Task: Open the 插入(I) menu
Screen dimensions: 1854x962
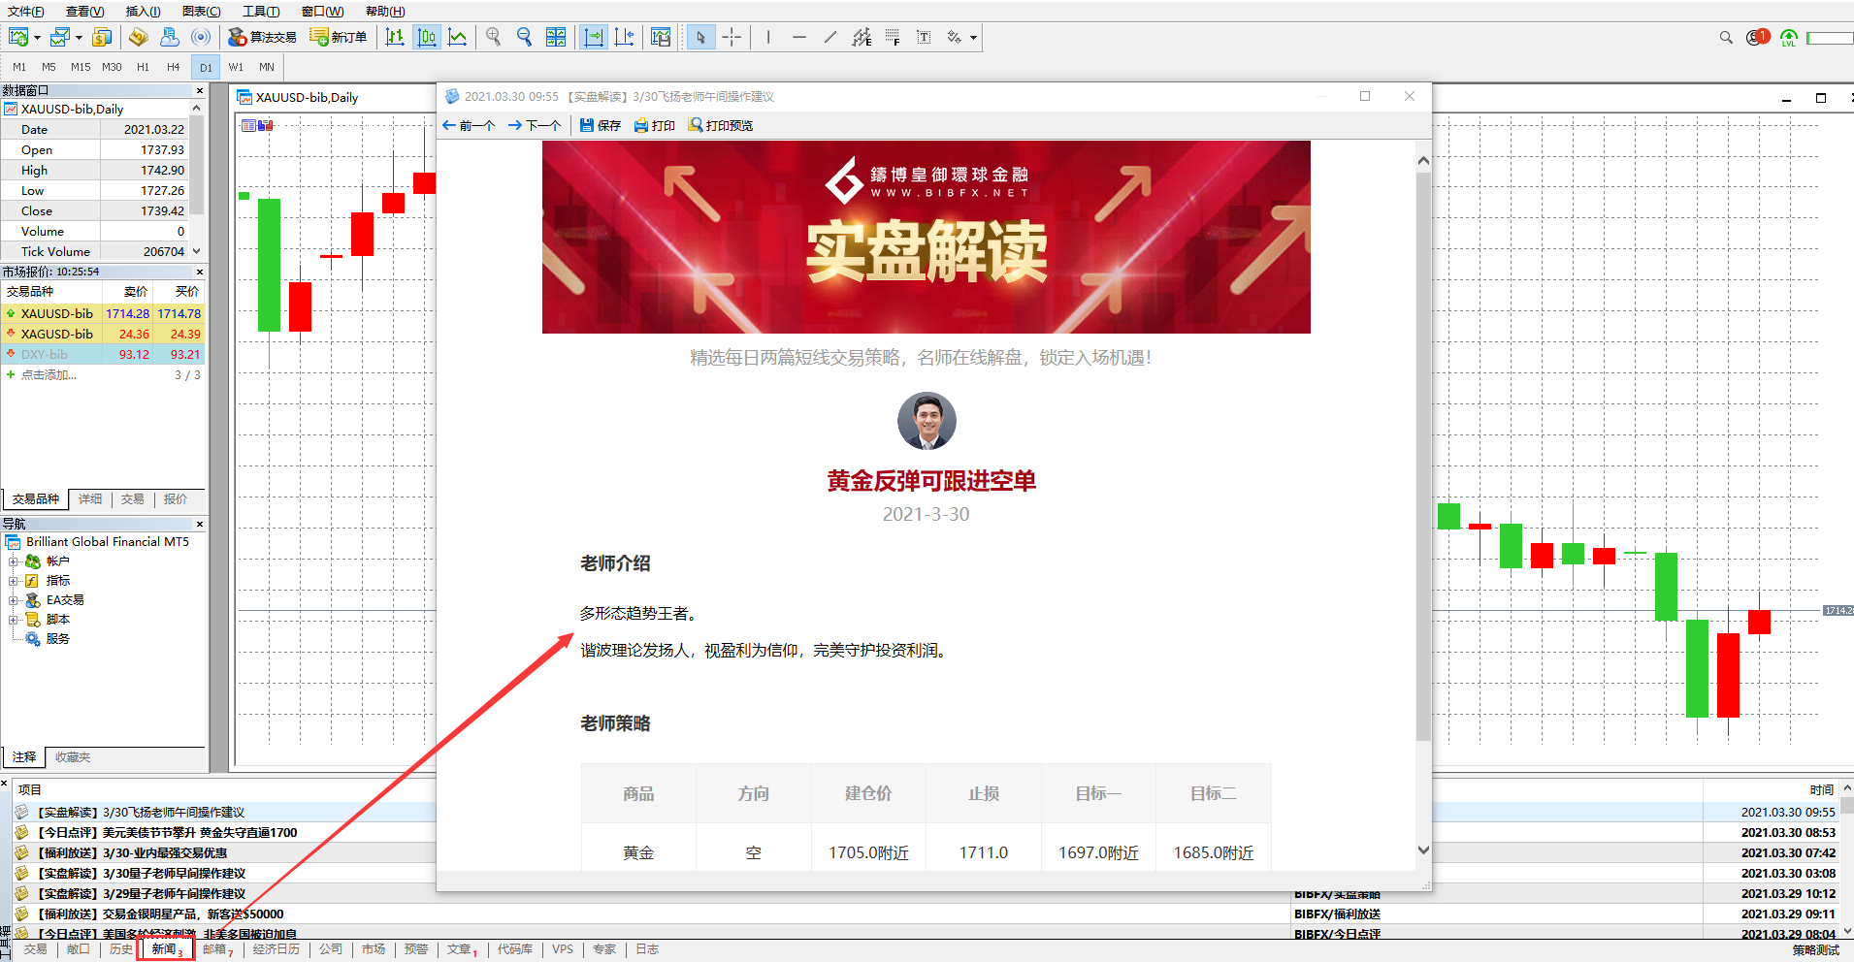Action: pyautogui.click(x=144, y=11)
